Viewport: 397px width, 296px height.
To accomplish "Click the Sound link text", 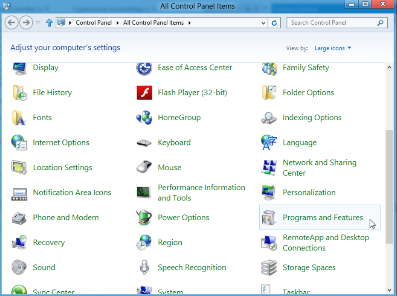I will (x=44, y=267).
